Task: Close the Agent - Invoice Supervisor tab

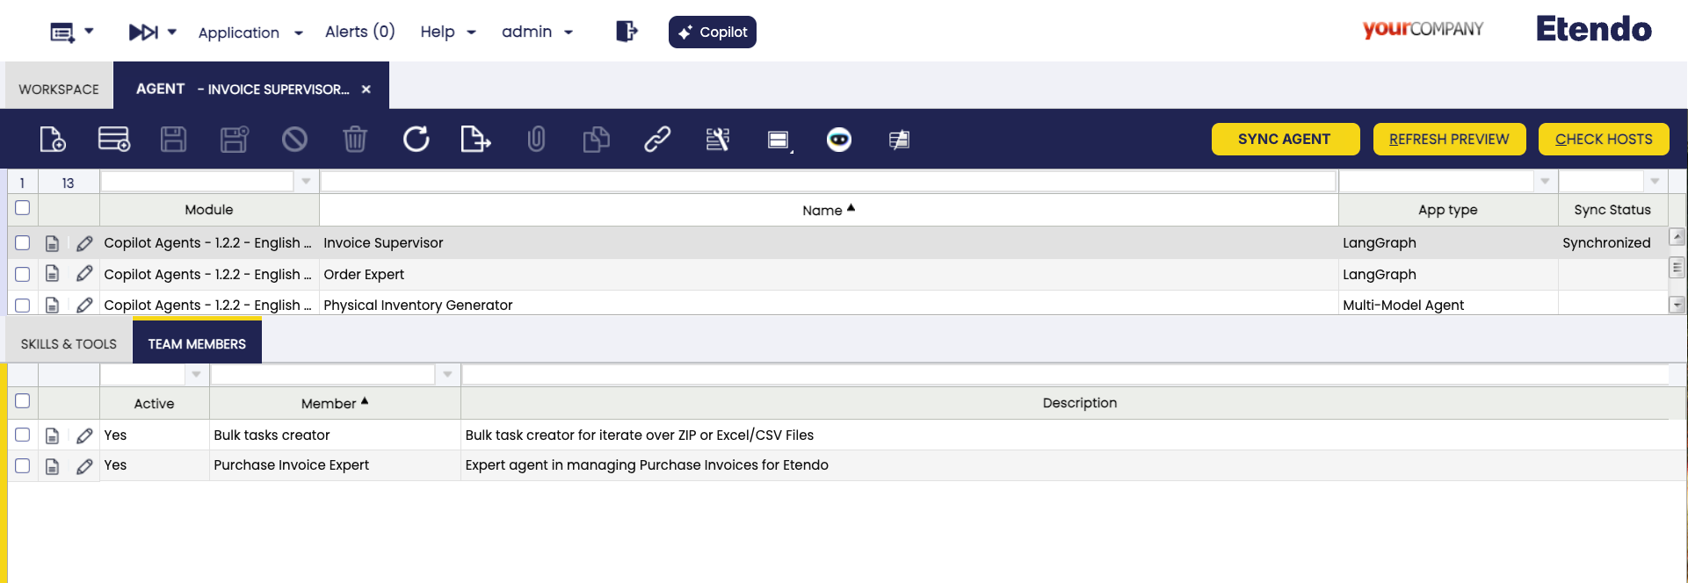Action: pos(366,89)
